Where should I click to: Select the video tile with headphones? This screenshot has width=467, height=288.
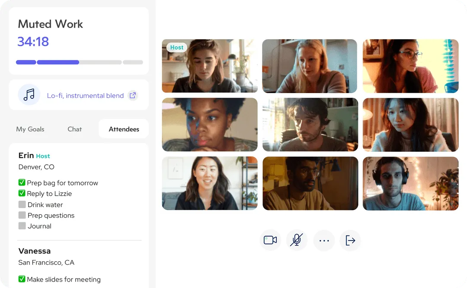click(x=410, y=183)
